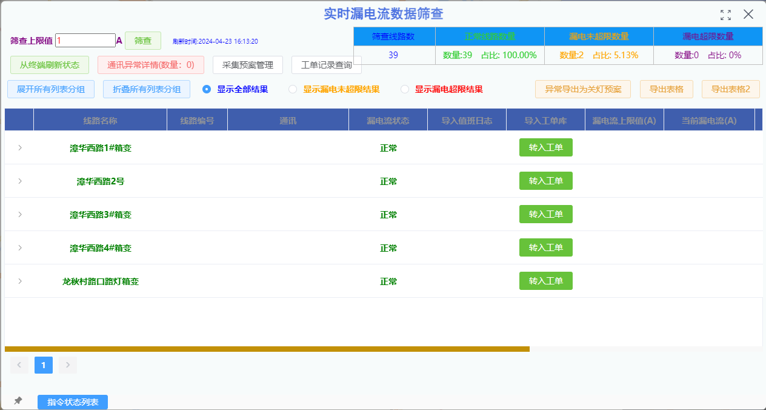
Task: Expand the 漳华西路4#箱变 row
Action: coord(20,247)
